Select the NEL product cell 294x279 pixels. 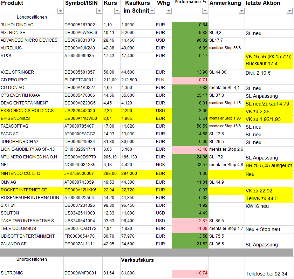pyautogui.click(x=32, y=166)
